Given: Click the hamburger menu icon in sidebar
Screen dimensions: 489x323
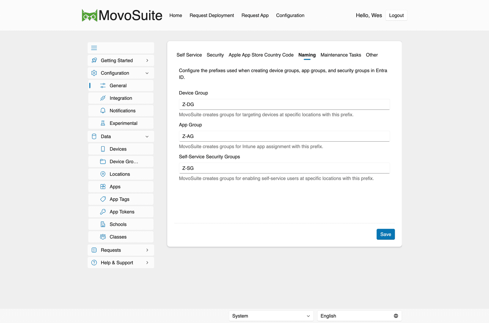Looking at the screenshot, I should (94, 48).
